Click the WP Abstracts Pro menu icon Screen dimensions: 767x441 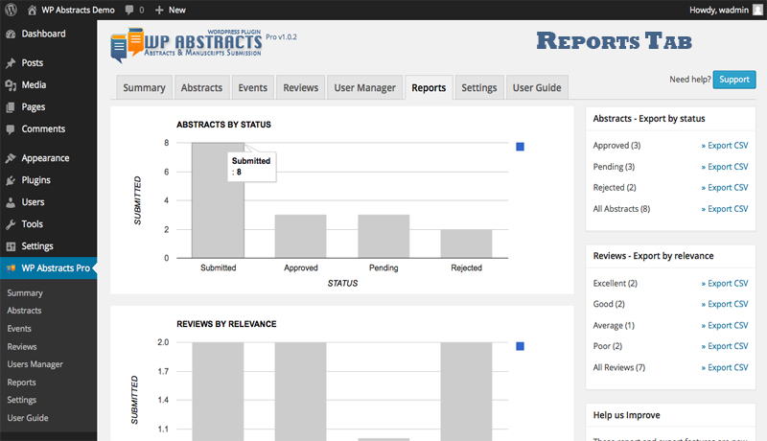pos(11,267)
